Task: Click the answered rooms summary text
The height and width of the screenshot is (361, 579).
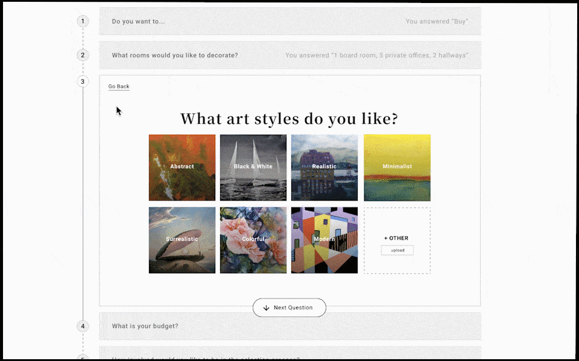Action: pyautogui.click(x=376, y=55)
